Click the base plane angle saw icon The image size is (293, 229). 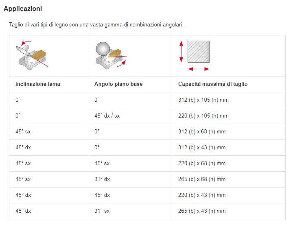click(x=112, y=55)
